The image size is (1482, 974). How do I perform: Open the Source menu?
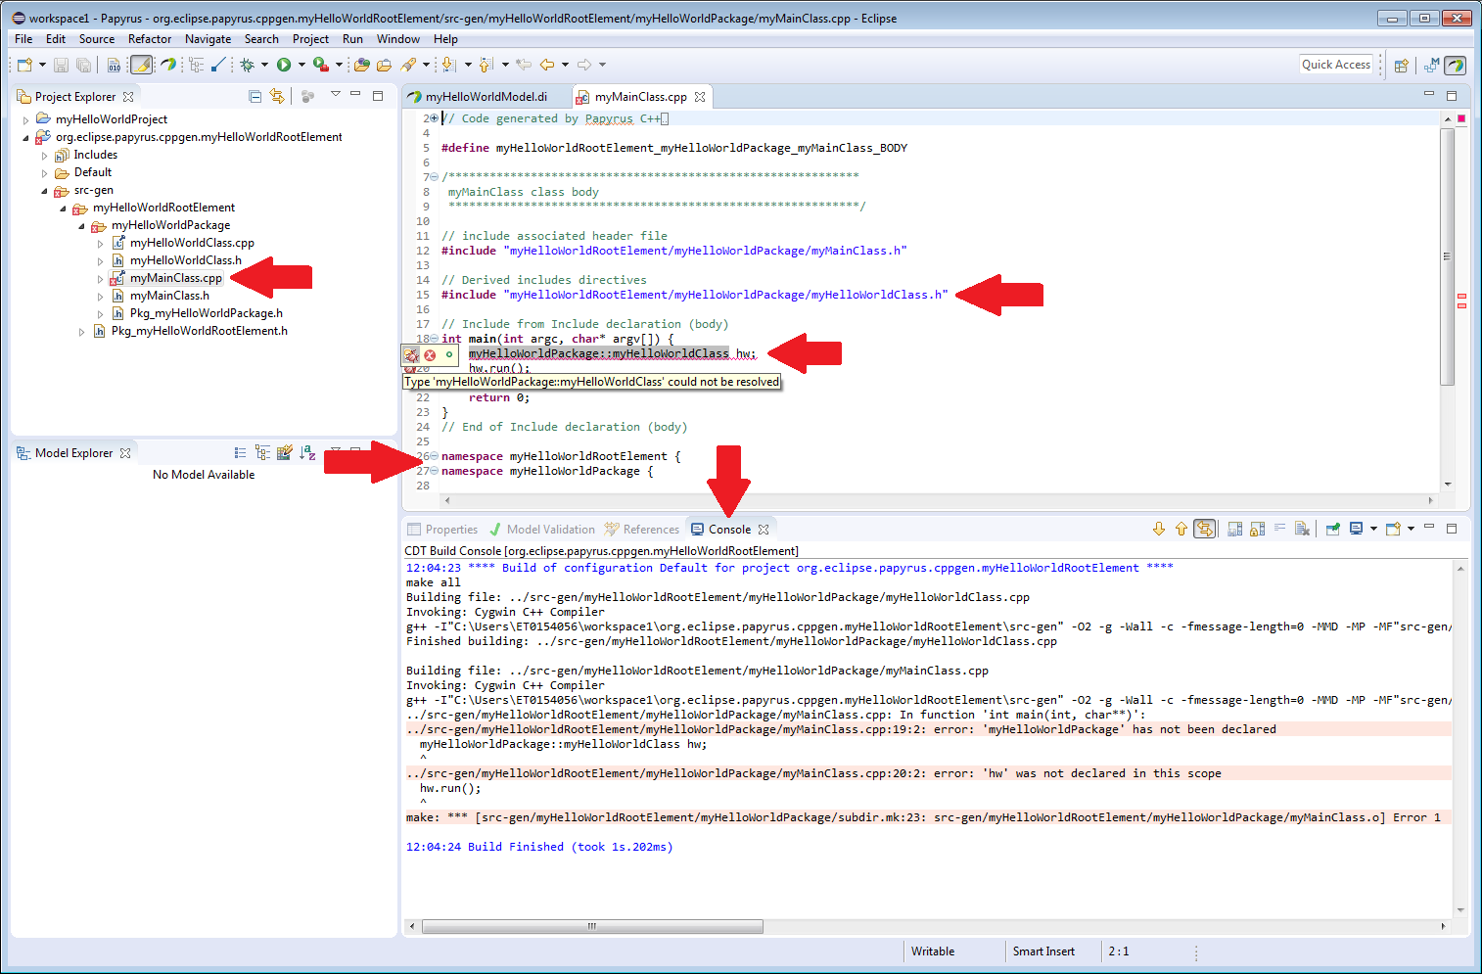(97, 39)
